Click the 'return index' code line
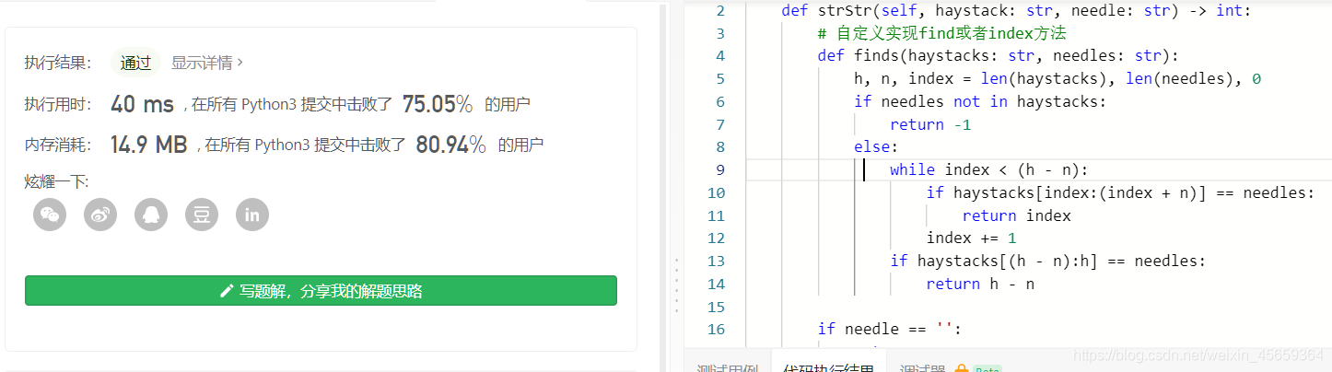This screenshot has width=1332, height=372. (x=1017, y=215)
